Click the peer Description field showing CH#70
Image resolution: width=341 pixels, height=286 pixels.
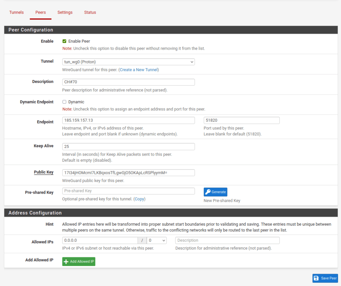click(128, 82)
